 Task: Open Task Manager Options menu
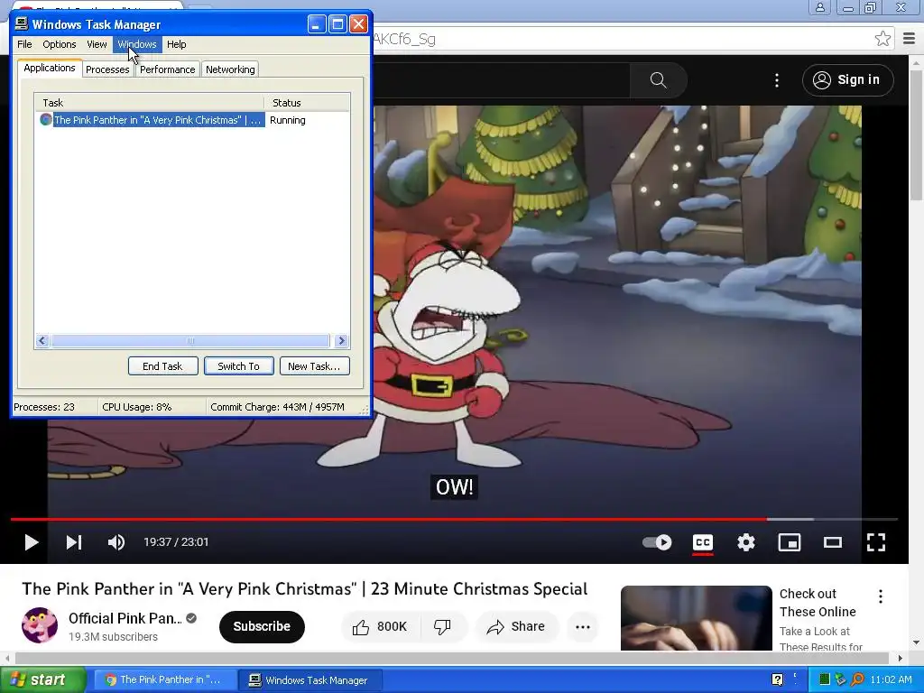(59, 44)
